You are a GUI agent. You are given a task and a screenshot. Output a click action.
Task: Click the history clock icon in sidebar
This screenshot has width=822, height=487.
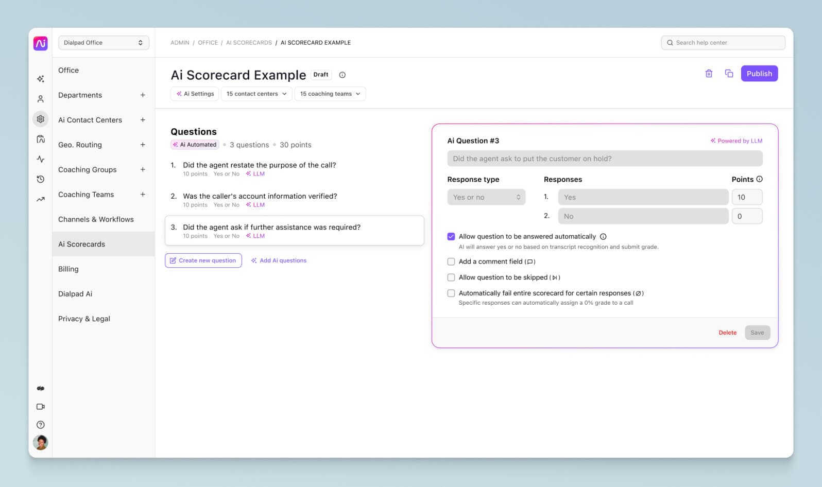(41, 179)
